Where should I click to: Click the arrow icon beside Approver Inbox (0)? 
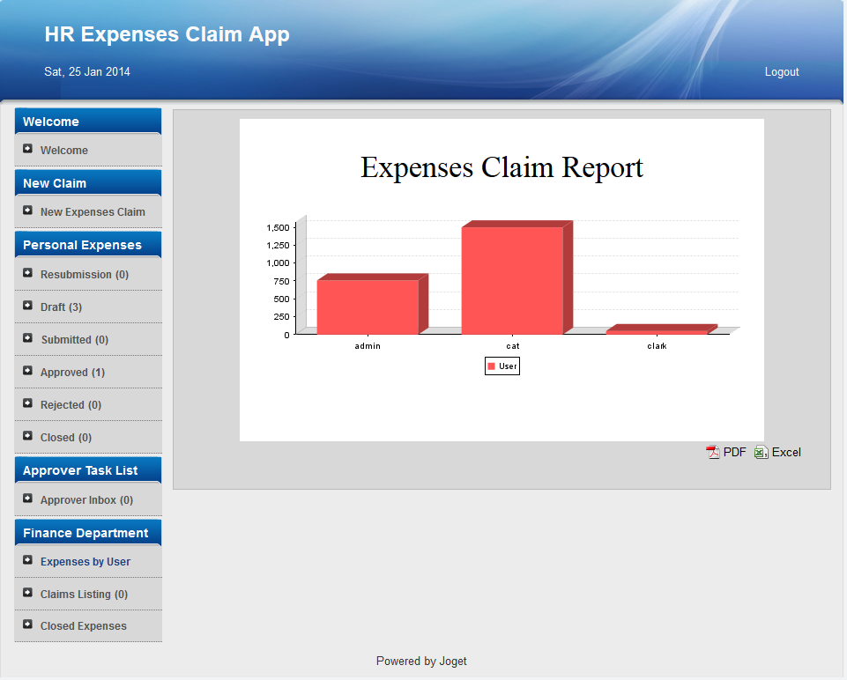coord(27,499)
